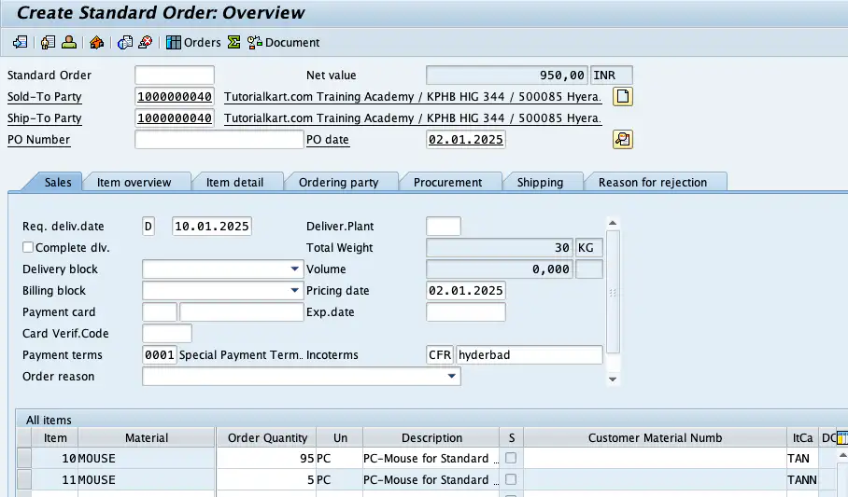Click the Sold-To Party label link
Image resolution: width=848 pixels, height=497 pixels.
pyautogui.click(x=44, y=97)
